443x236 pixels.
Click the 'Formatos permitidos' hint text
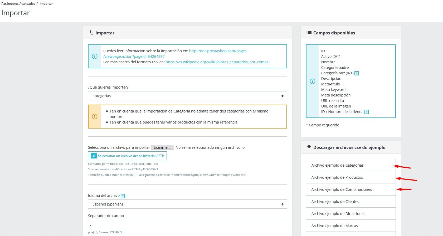pos(123,164)
